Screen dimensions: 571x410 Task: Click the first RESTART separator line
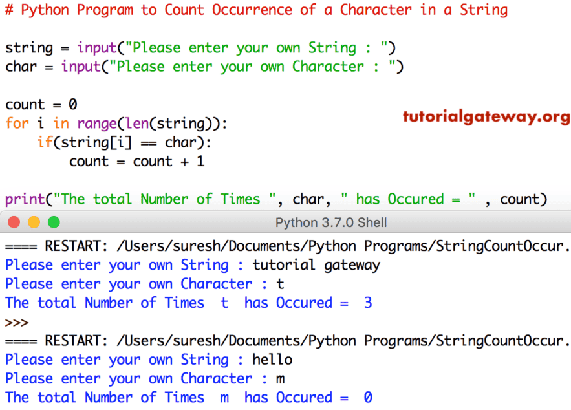259,246
